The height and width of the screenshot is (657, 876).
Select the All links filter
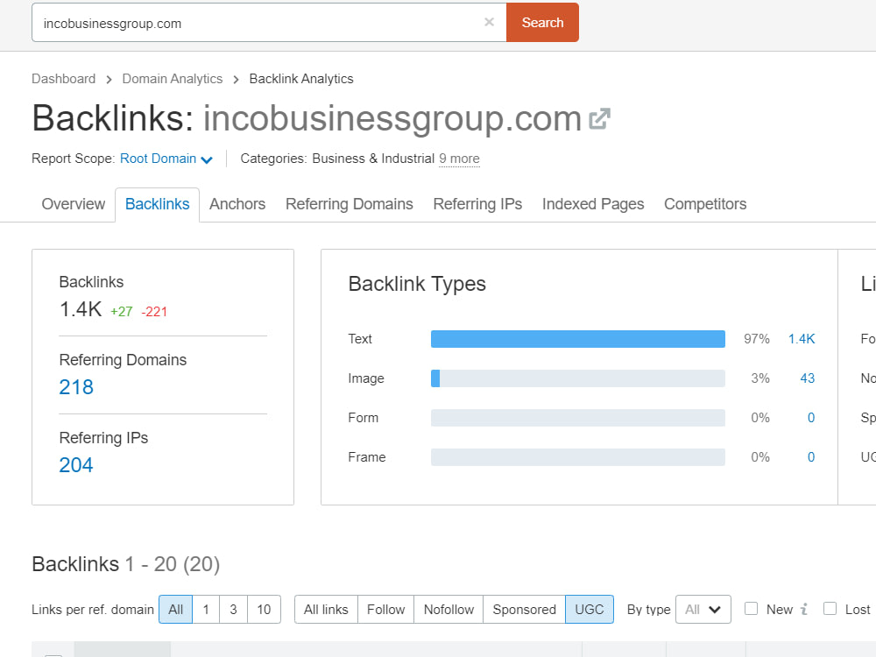coord(326,609)
